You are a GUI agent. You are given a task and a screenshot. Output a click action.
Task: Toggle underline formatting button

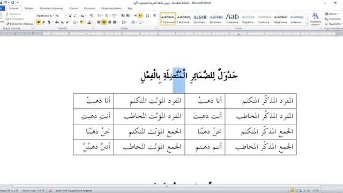(x=49, y=22)
